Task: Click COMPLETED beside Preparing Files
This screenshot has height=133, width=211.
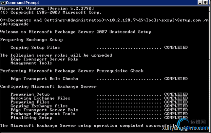Action: click(176, 102)
